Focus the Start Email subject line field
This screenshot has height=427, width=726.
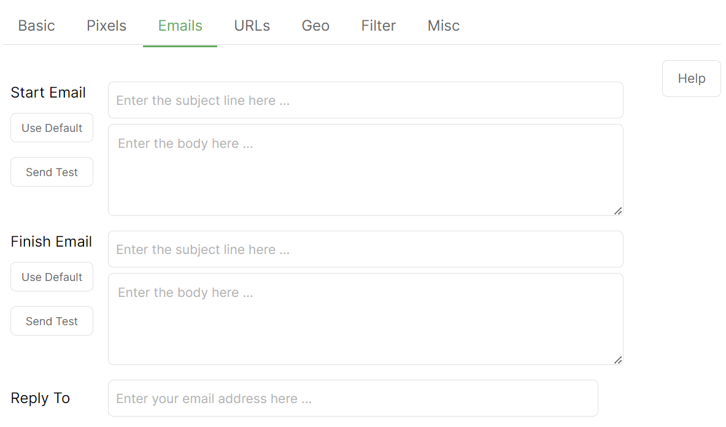pos(365,100)
